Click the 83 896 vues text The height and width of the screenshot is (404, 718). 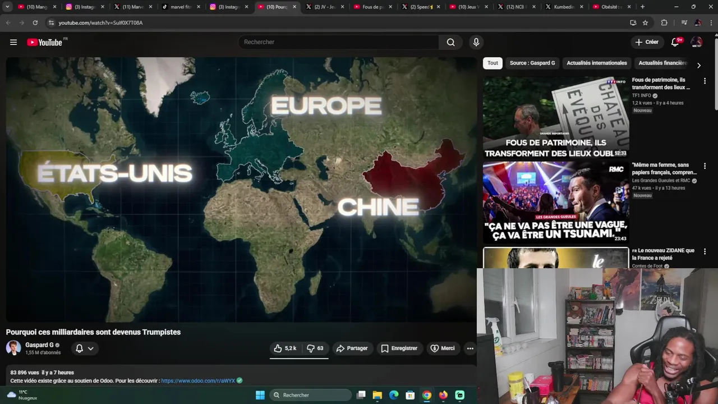25,373
